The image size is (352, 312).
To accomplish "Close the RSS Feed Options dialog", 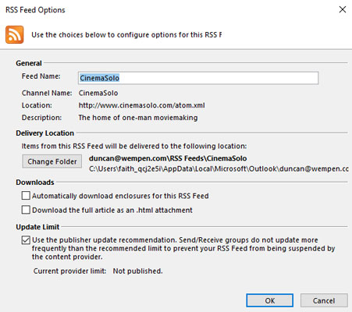I will (x=343, y=9).
